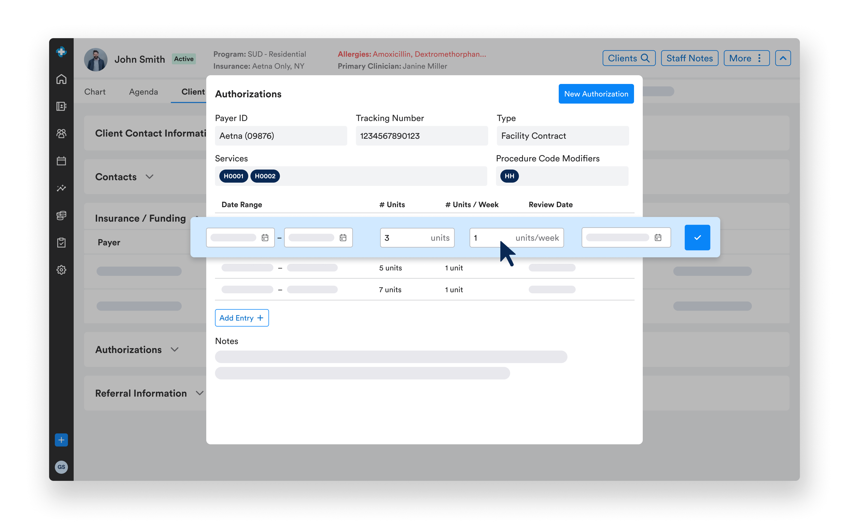
Task: Click the Add Entry button
Action: pos(241,318)
